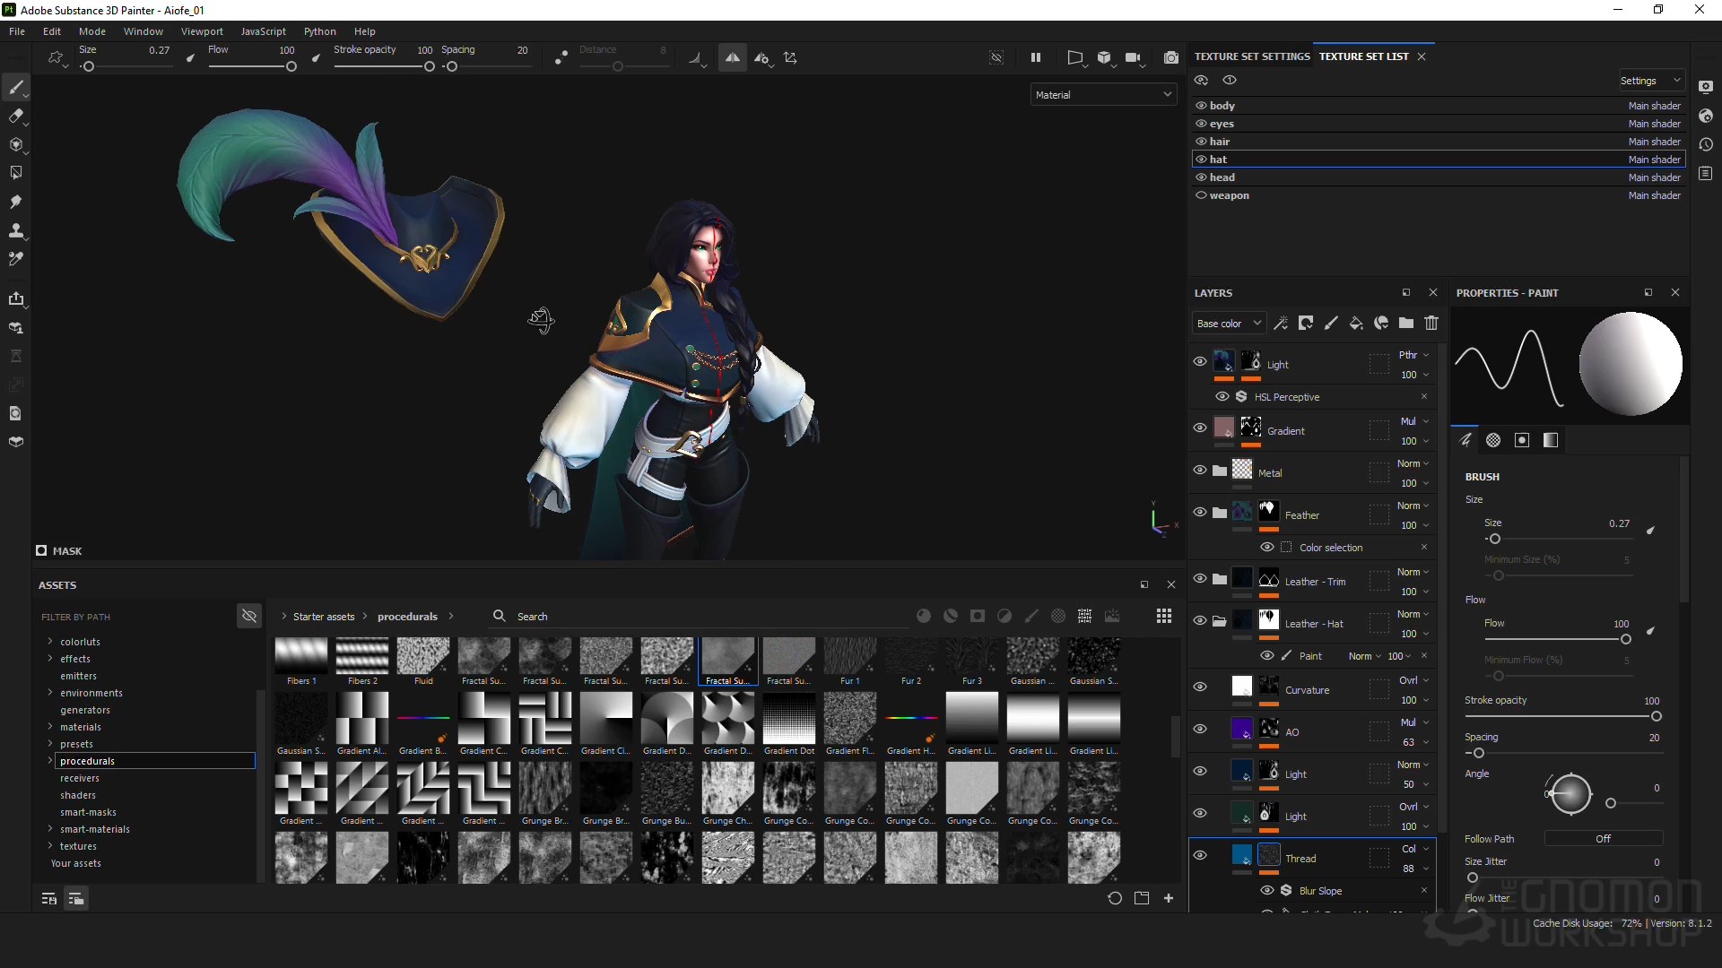Expand the smart-materials tree item
Image resolution: width=1722 pixels, height=968 pixels.
coord(50,829)
